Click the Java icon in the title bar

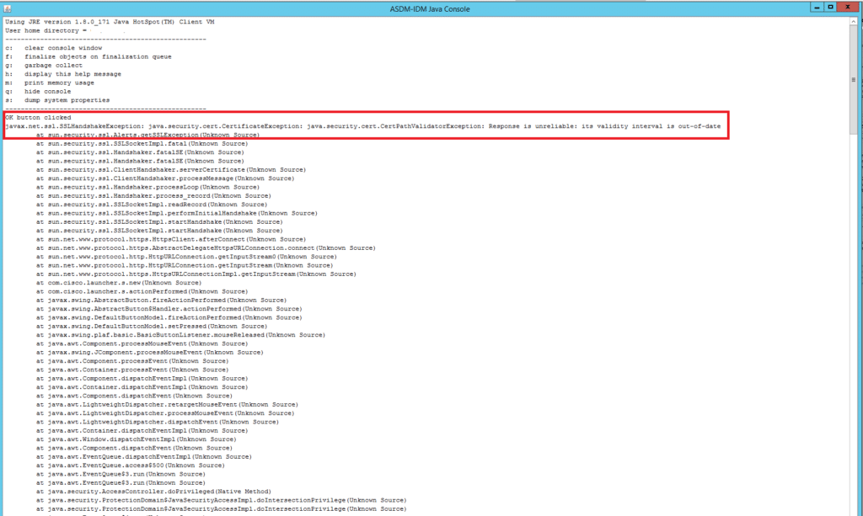coord(7,6)
